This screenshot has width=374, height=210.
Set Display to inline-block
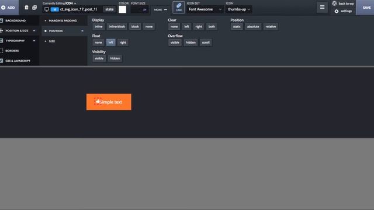pos(117,27)
